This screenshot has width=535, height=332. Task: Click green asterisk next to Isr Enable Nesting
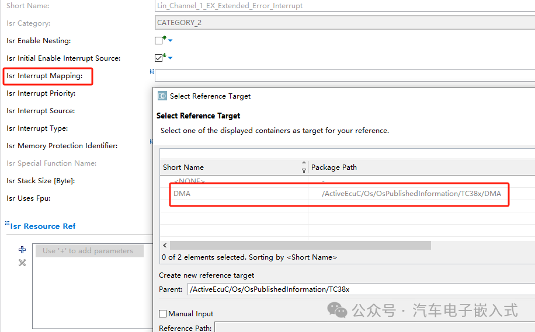(x=165, y=38)
